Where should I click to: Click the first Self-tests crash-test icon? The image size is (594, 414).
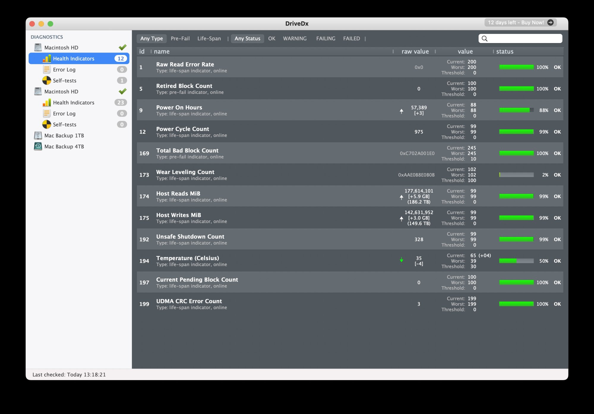point(47,80)
